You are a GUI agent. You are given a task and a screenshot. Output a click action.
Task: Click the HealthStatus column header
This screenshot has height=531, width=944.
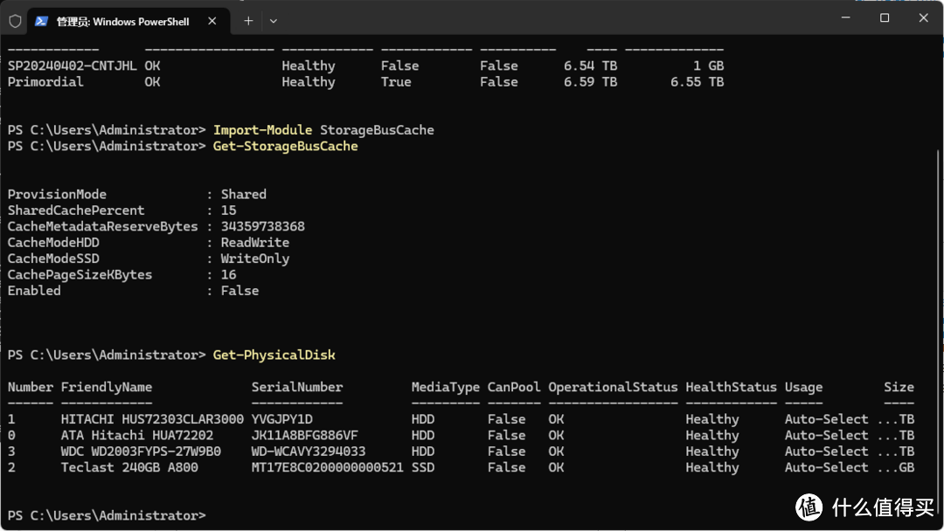731,387
